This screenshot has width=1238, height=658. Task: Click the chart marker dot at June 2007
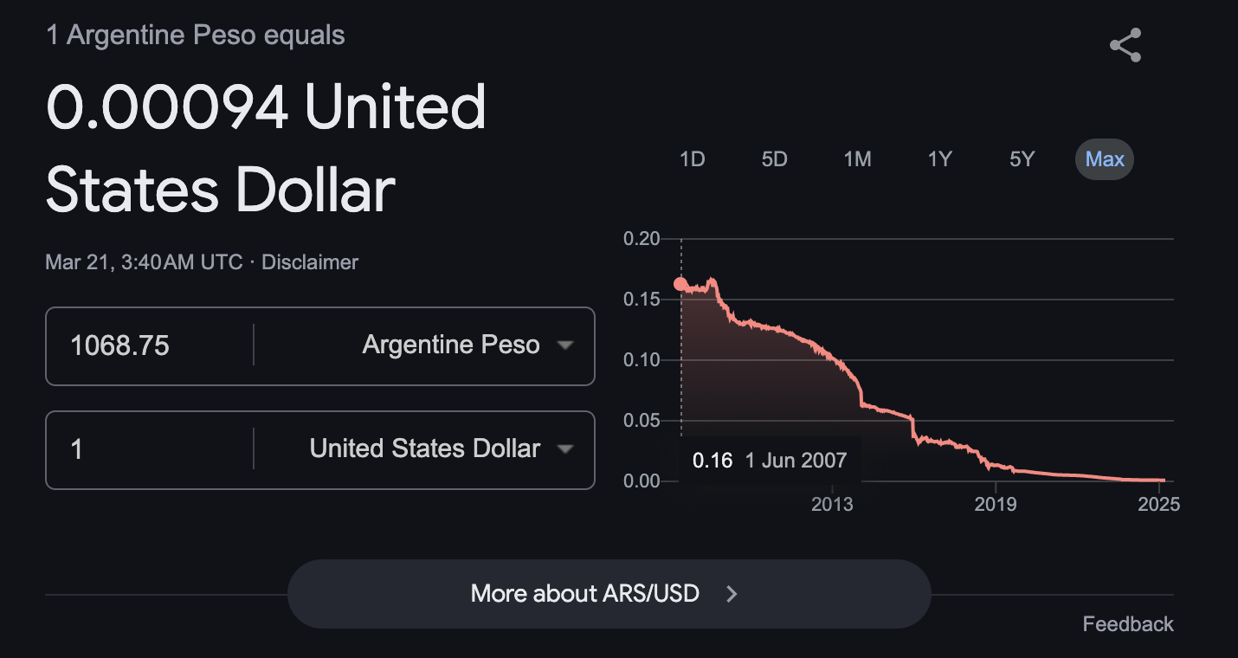[680, 284]
